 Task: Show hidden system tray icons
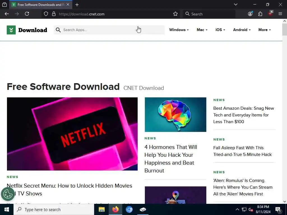point(237,209)
